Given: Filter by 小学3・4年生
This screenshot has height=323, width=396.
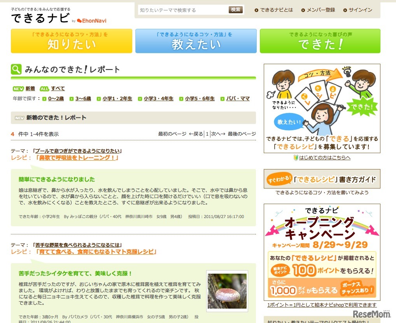Looking at the screenshot, I should pos(159,99).
